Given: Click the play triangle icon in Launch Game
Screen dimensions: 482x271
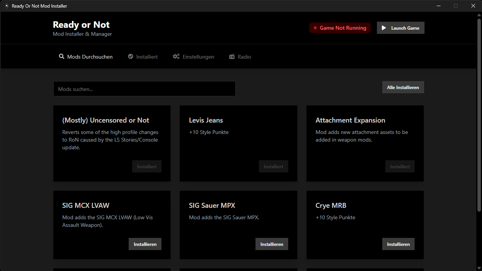Looking at the screenshot, I should pos(384,28).
